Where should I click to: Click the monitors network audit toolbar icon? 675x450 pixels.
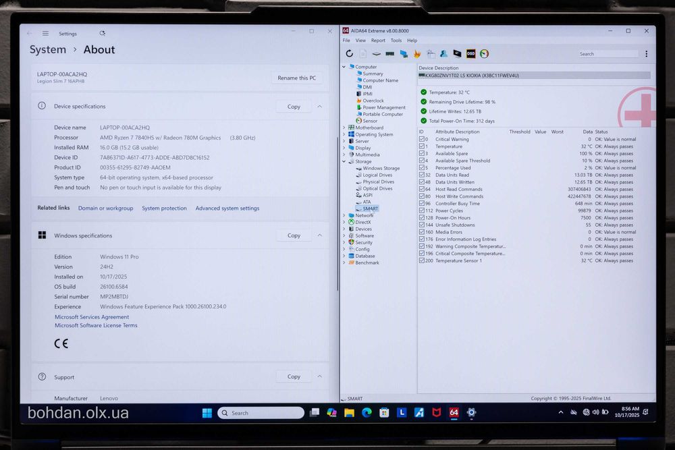pyautogui.click(x=404, y=54)
